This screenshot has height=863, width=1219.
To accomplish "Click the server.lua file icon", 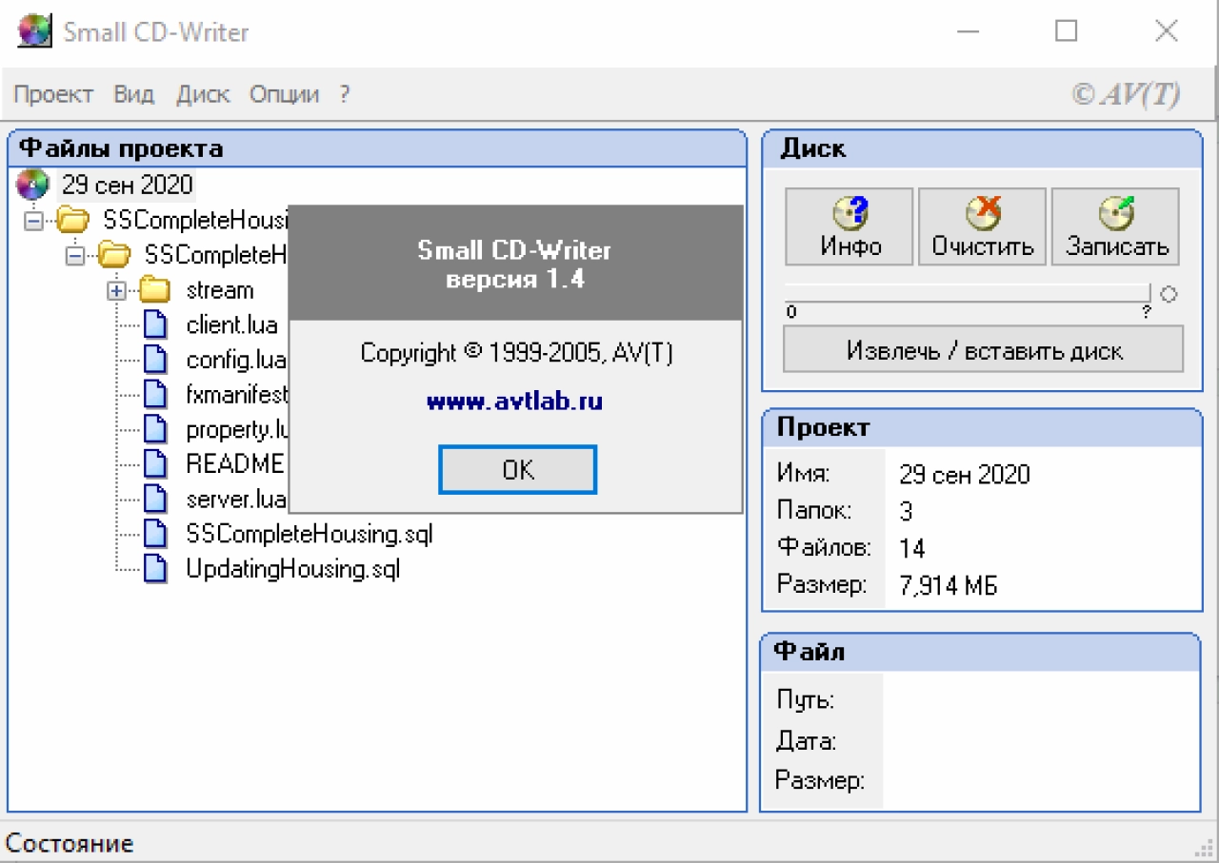I will pos(154,500).
